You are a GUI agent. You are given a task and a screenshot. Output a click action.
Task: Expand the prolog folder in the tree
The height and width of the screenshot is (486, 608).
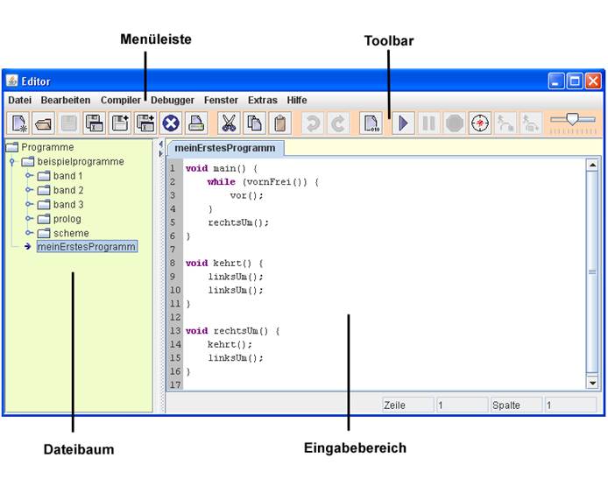pyautogui.click(x=28, y=219)
